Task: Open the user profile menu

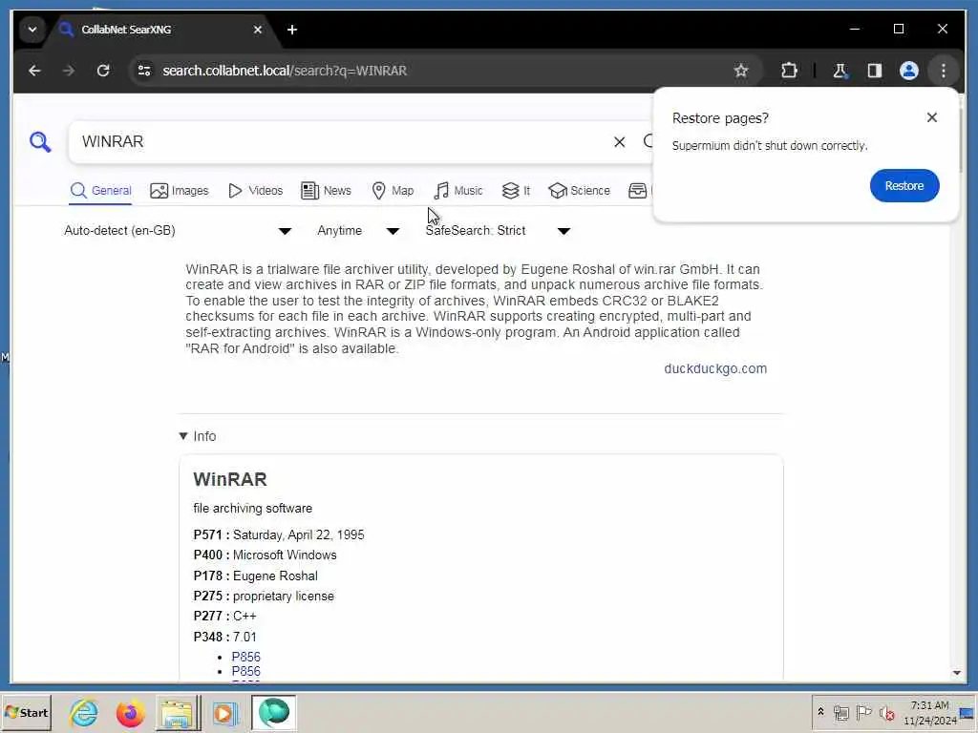Action: point(909,71)
